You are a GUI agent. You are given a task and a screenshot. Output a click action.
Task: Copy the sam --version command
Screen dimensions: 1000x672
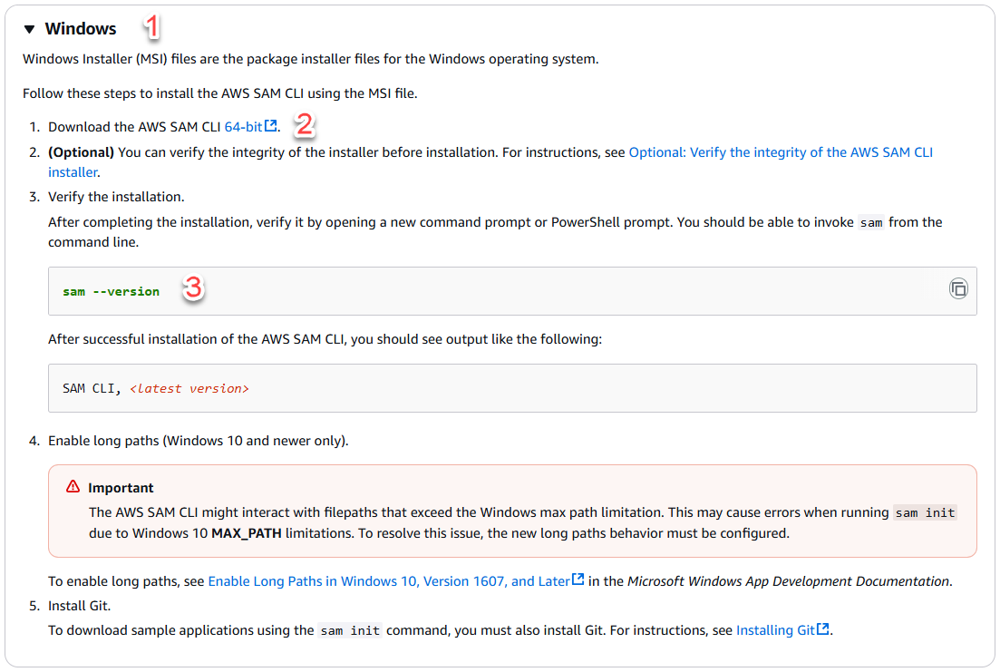[x=958, y=288]
